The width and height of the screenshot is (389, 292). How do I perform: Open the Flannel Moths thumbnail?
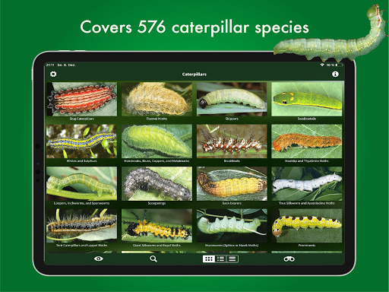pyautogui.click(x=157, y=99)
